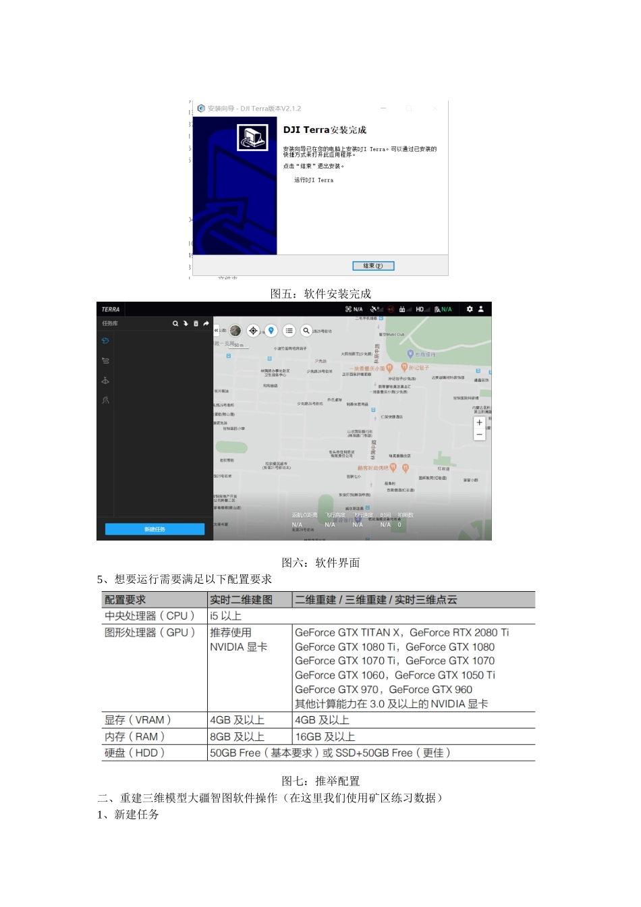The height and width of the screenshot is (907, 641).
Task: Click the GPS satellite signal icon
Action: click(x=377, y=309)
